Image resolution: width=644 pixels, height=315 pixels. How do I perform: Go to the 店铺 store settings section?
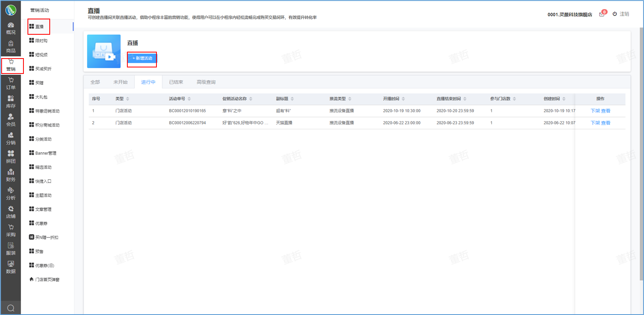tap(11, 212)
